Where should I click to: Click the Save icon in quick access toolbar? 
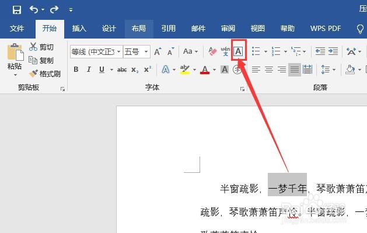17,10
